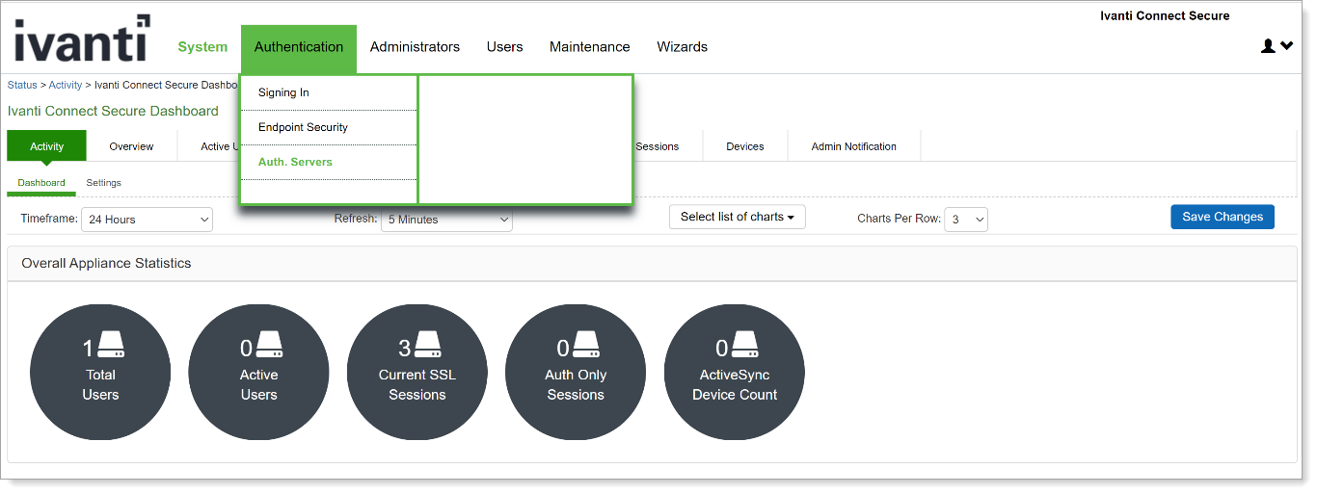Click the ActiveSync Device Count circle
The width and height of the screenshot is (1317, 494).
click(734, 373)
